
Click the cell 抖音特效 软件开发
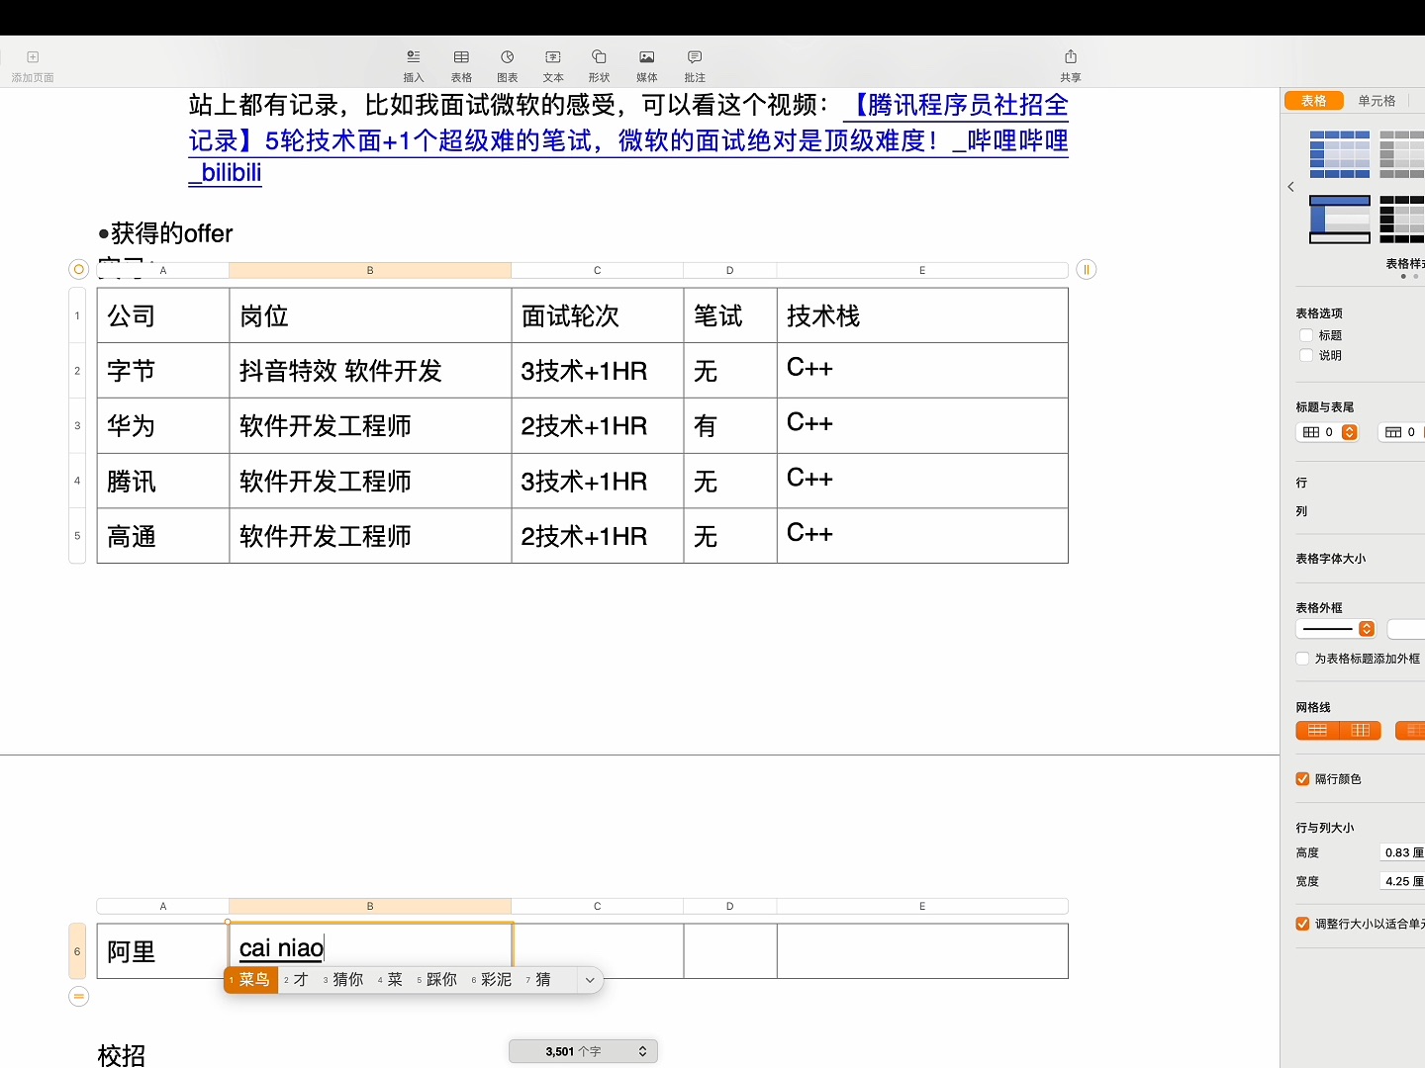pyautogui.click(x=370, y=371)
